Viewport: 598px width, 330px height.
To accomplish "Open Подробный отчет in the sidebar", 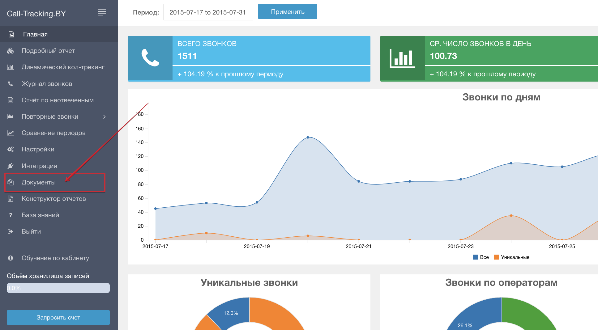I will [x=59, y=51].
